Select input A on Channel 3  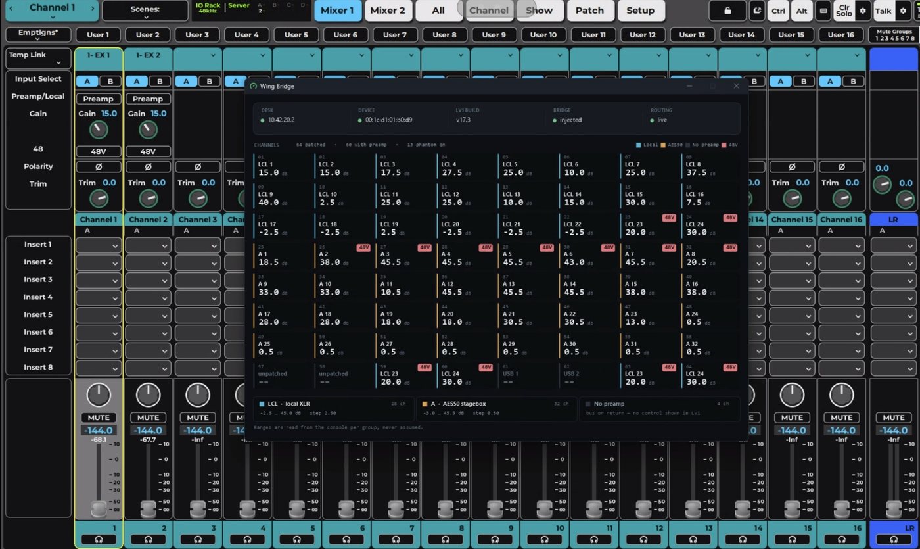click(x=186, y=82)
